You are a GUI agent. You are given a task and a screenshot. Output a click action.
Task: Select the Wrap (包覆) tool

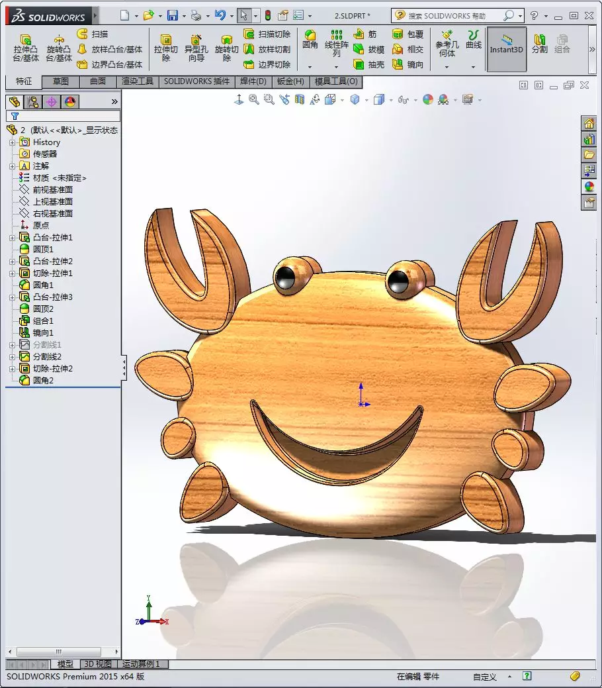coord(408,34)
